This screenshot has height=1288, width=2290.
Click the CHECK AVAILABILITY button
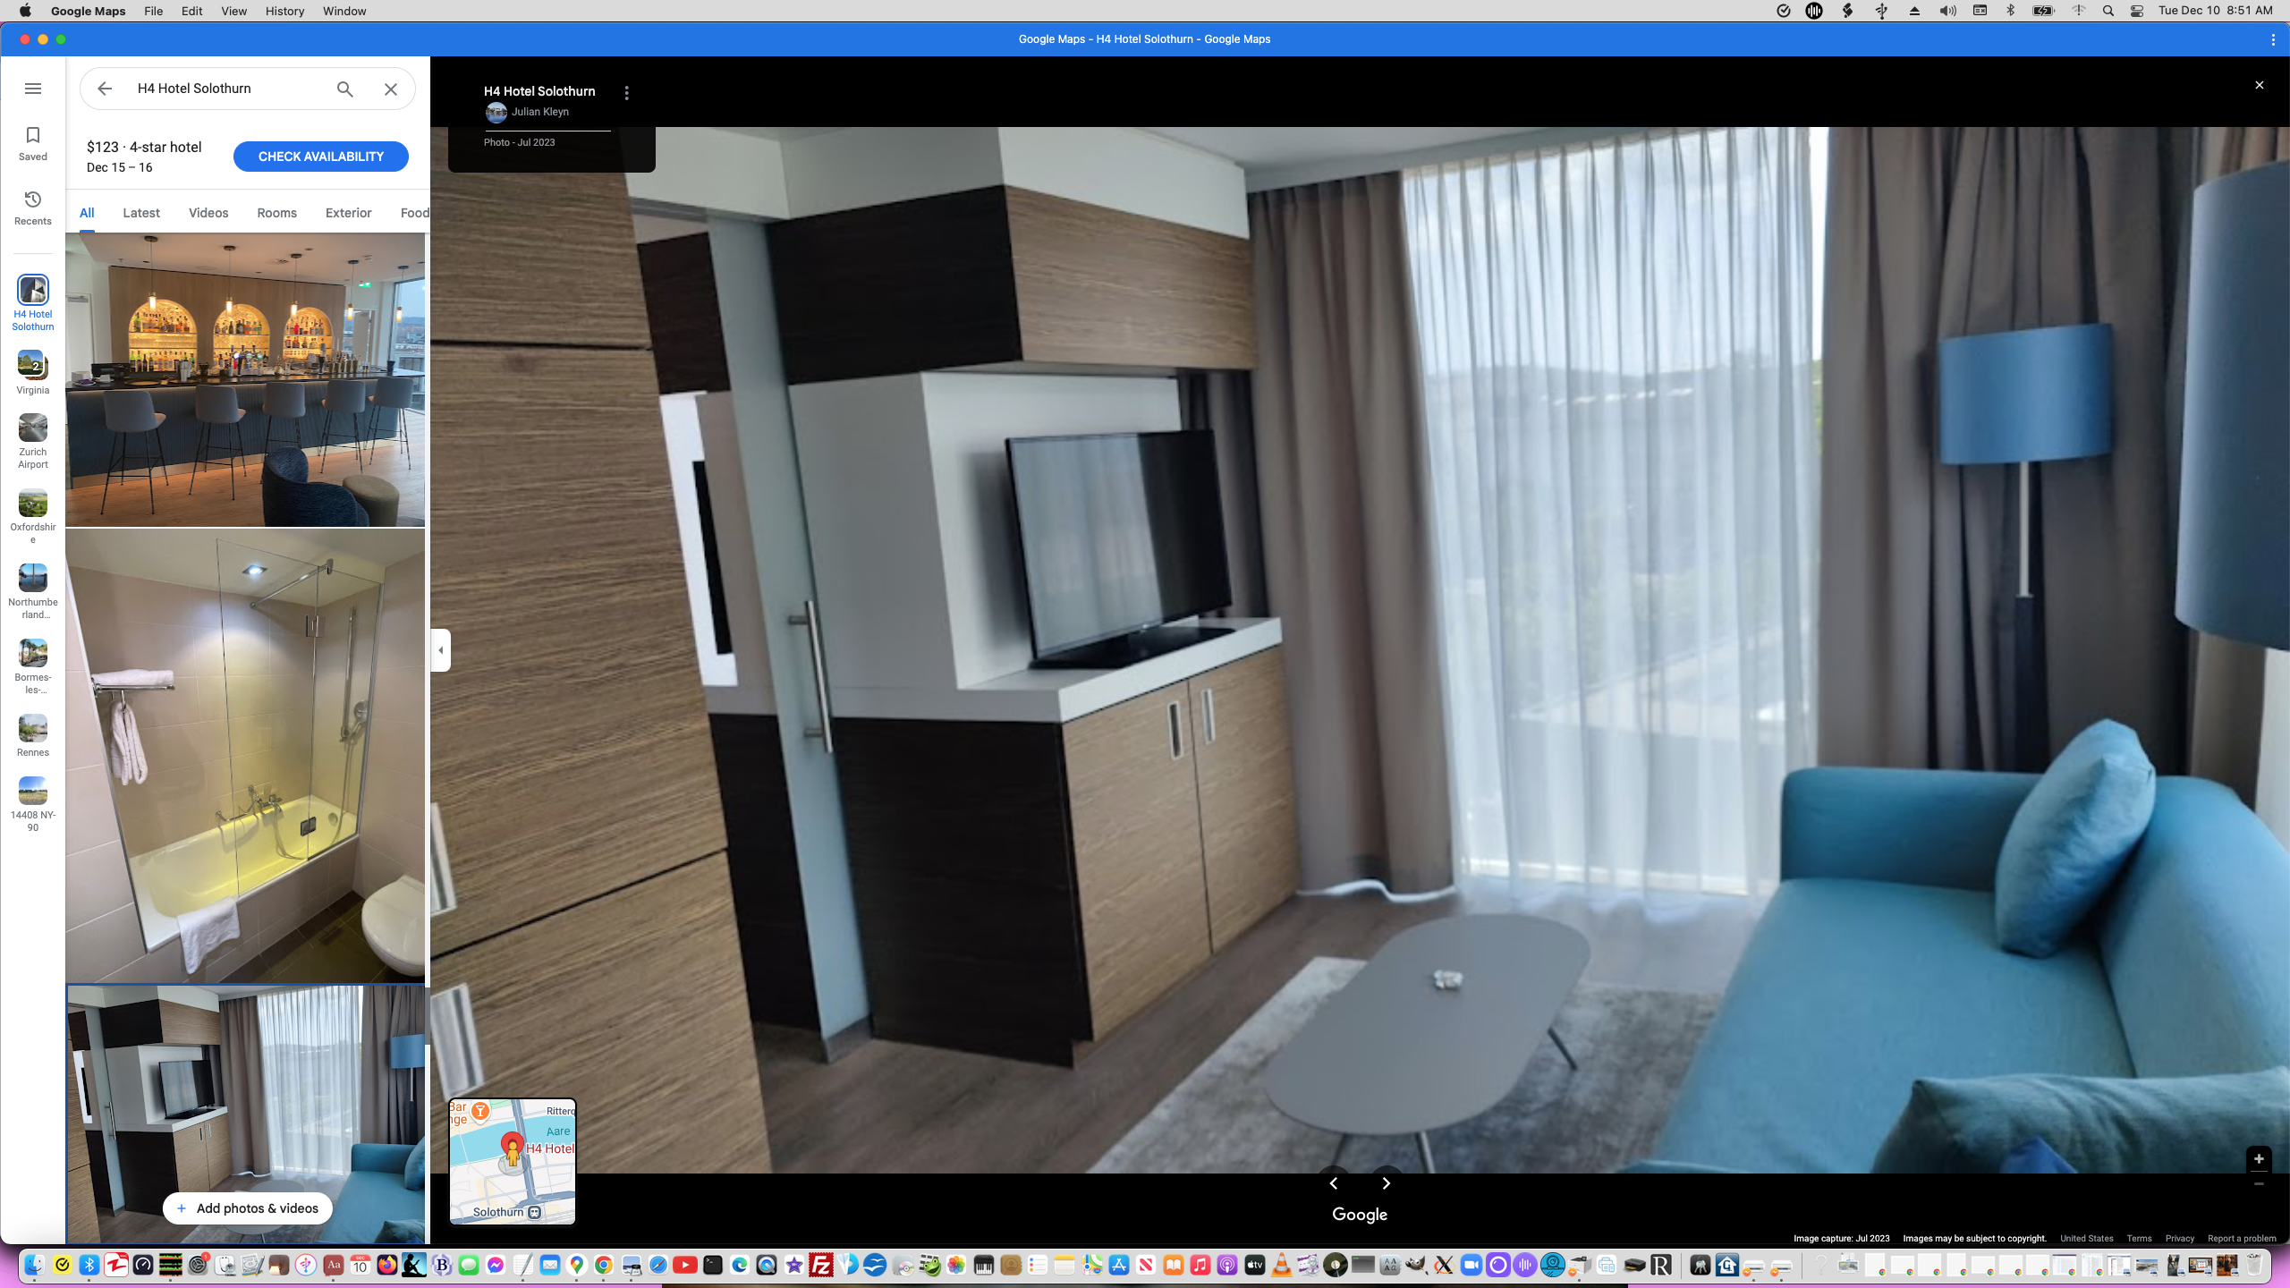[320, 156]
